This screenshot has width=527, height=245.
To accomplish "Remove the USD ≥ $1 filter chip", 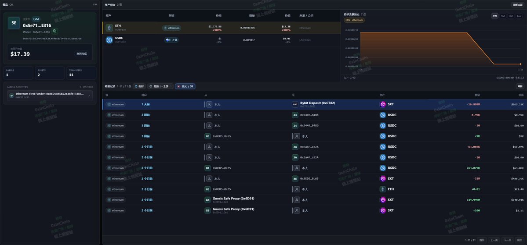I will click(x=185, y=86).
